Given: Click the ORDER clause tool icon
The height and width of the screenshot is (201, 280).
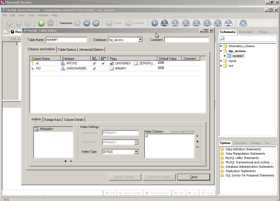Looking at the screenshot, I should pos(218,23).
